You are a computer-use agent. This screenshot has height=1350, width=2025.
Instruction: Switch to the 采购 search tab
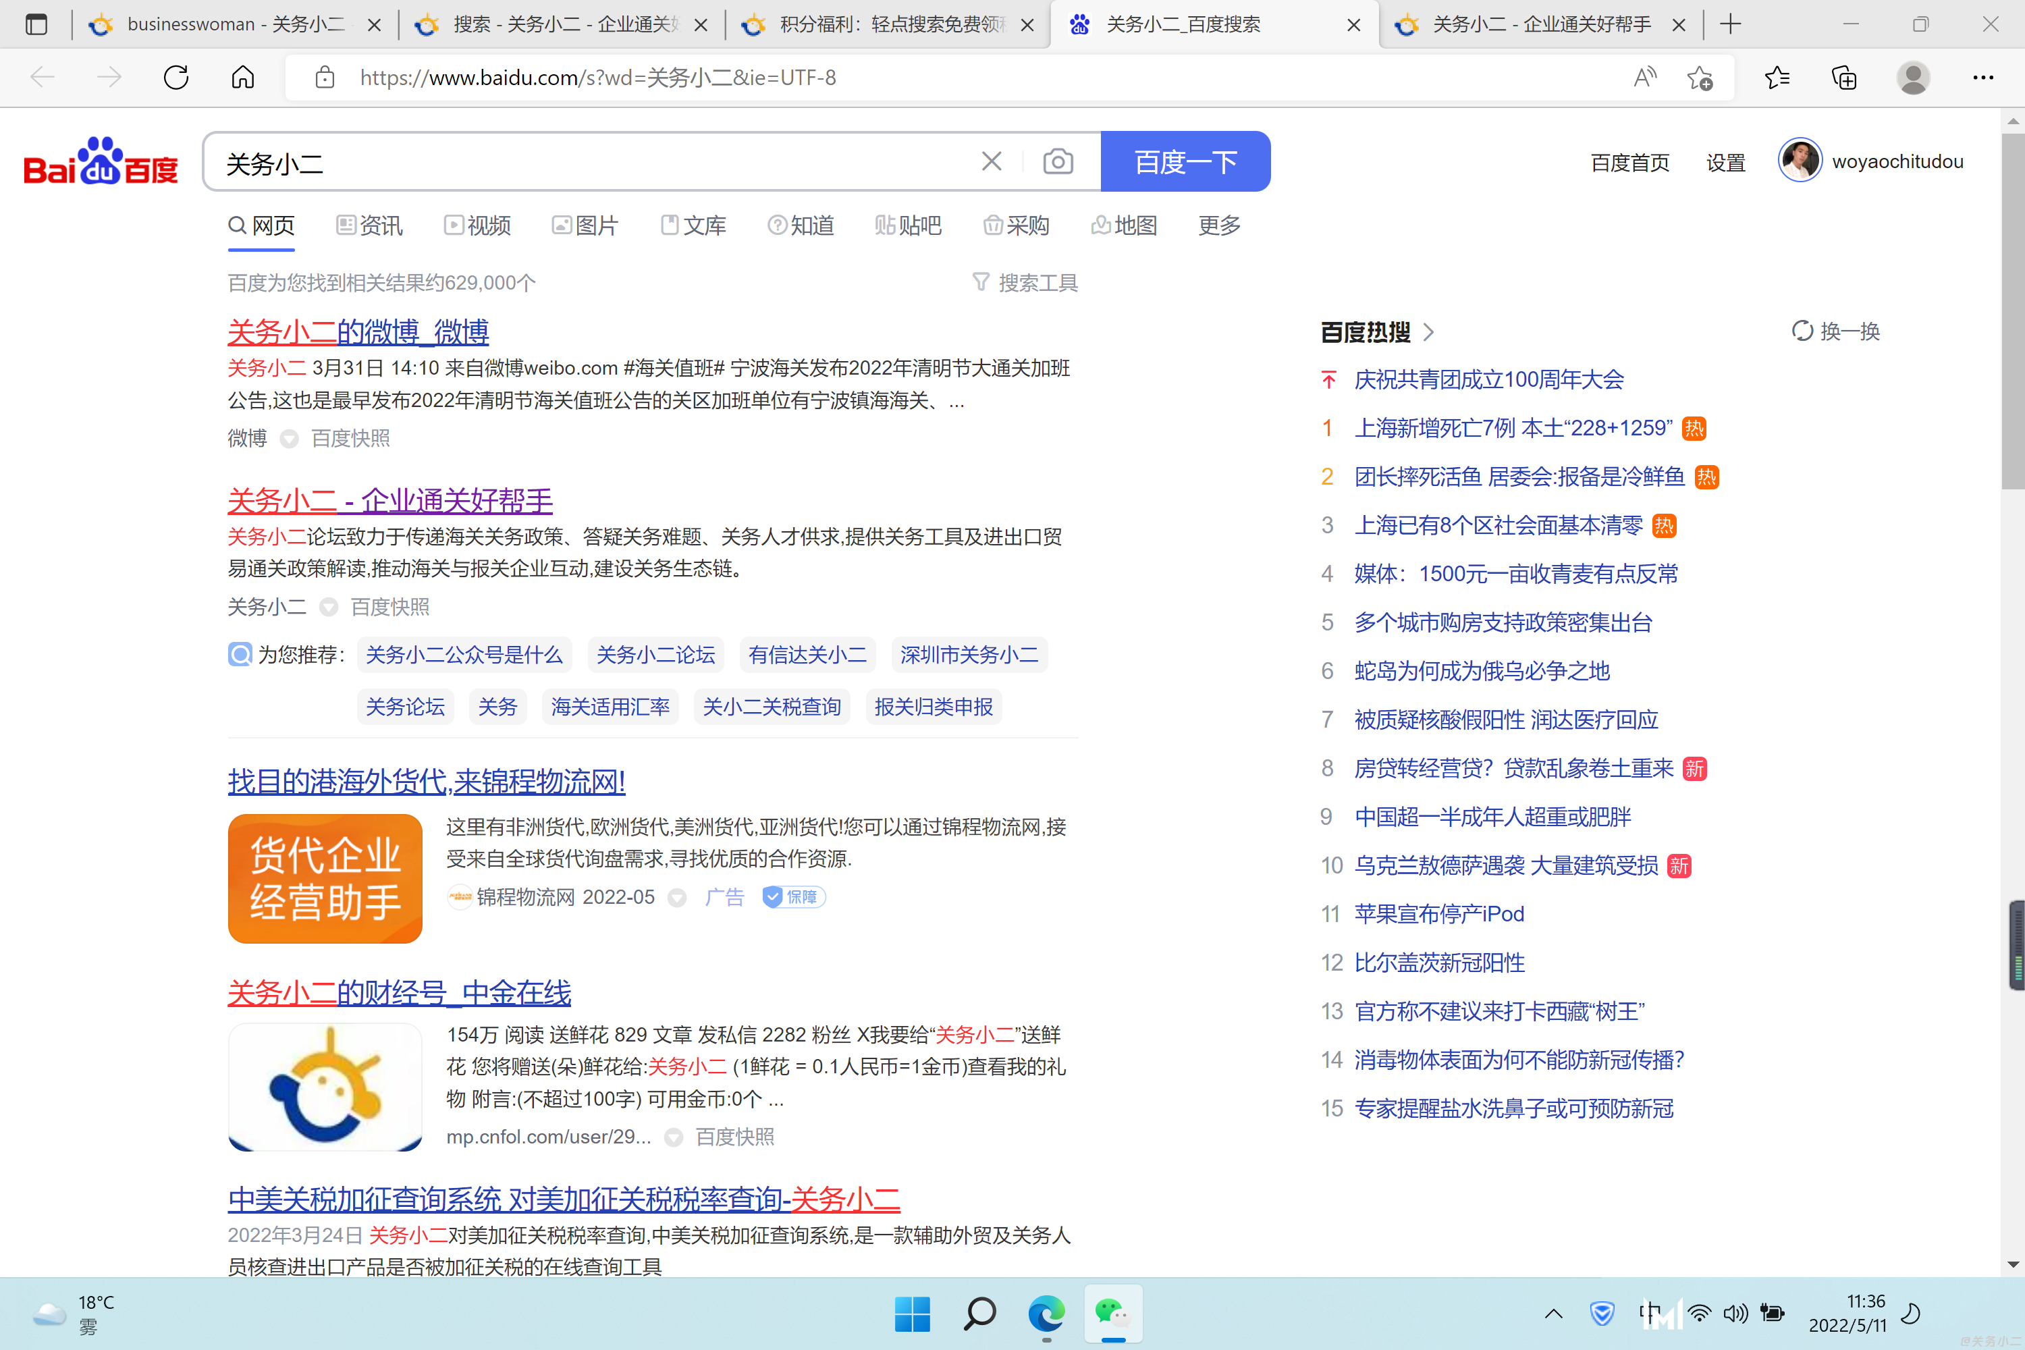click(1016, 225)
